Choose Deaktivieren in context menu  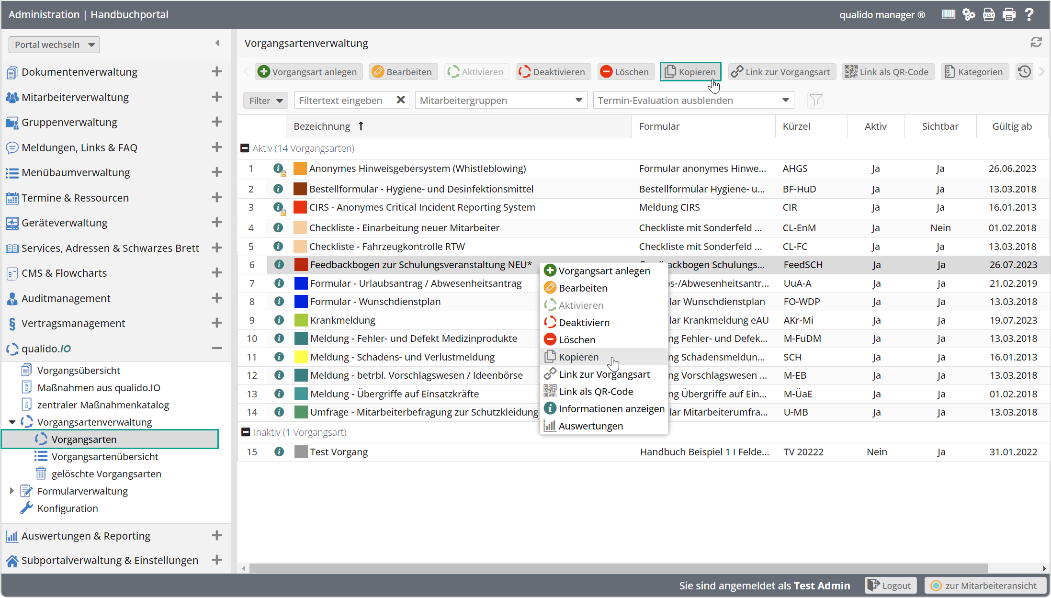(604, 322)
